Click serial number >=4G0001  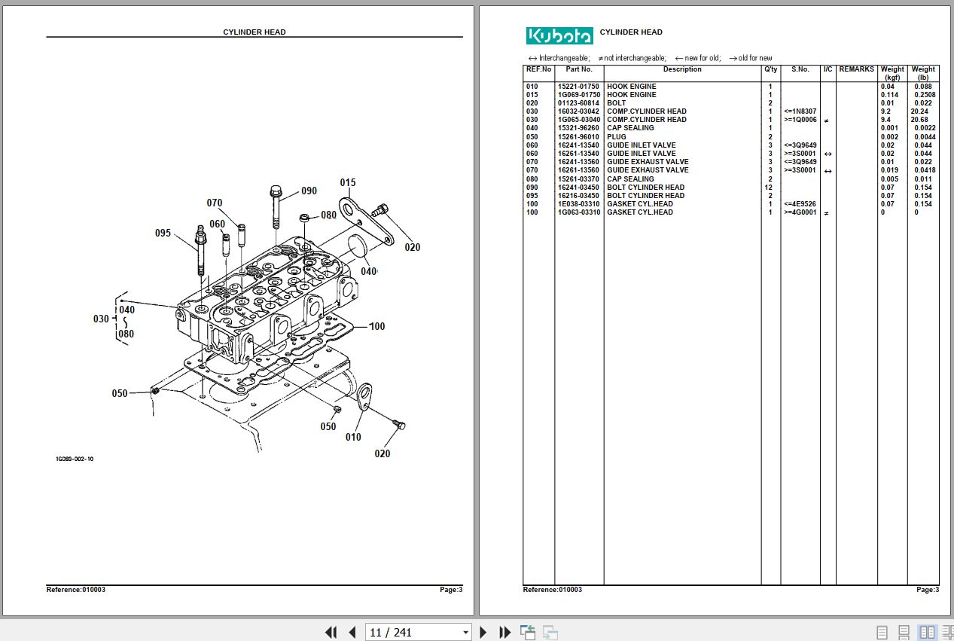click(x=800, y=212)
